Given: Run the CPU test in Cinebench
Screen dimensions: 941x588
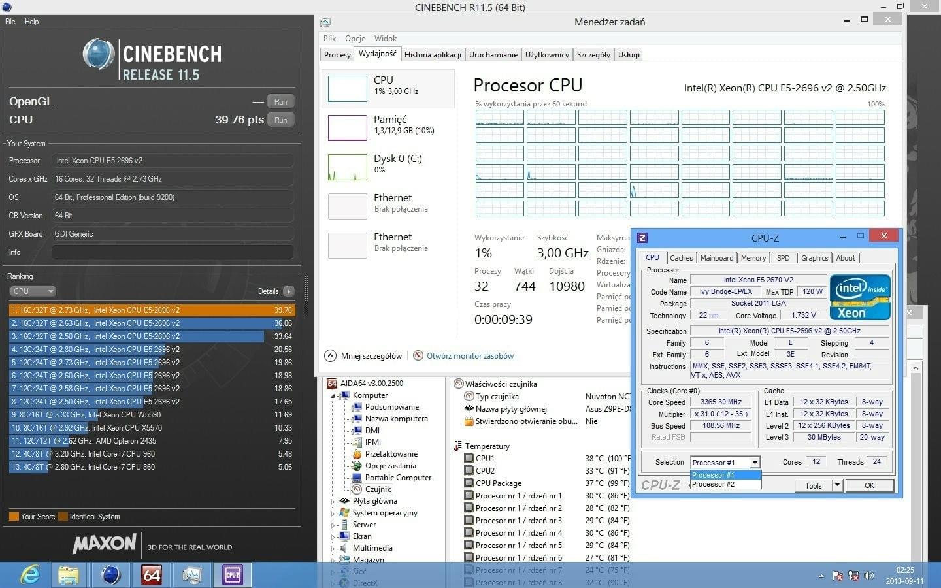Looking at the screenshot, I should pos(281,120).
